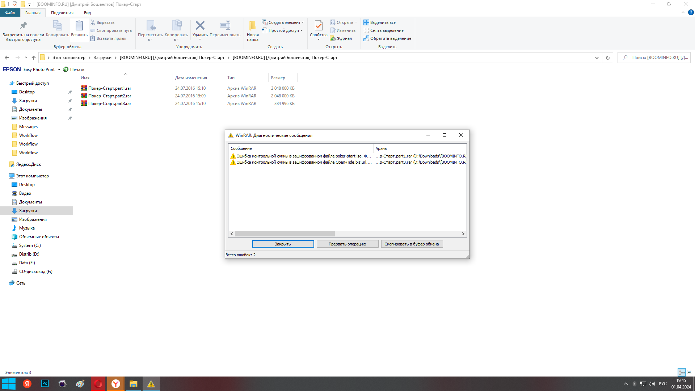
Task: Click Загрузки in the address path
Action: tap(102, 58)
